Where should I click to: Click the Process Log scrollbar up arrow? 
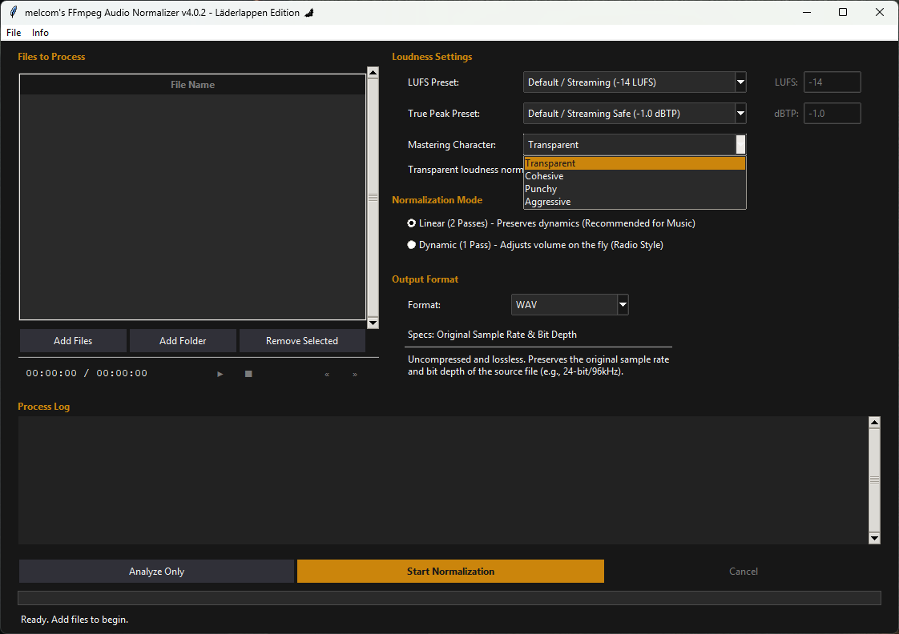(874, 423)
